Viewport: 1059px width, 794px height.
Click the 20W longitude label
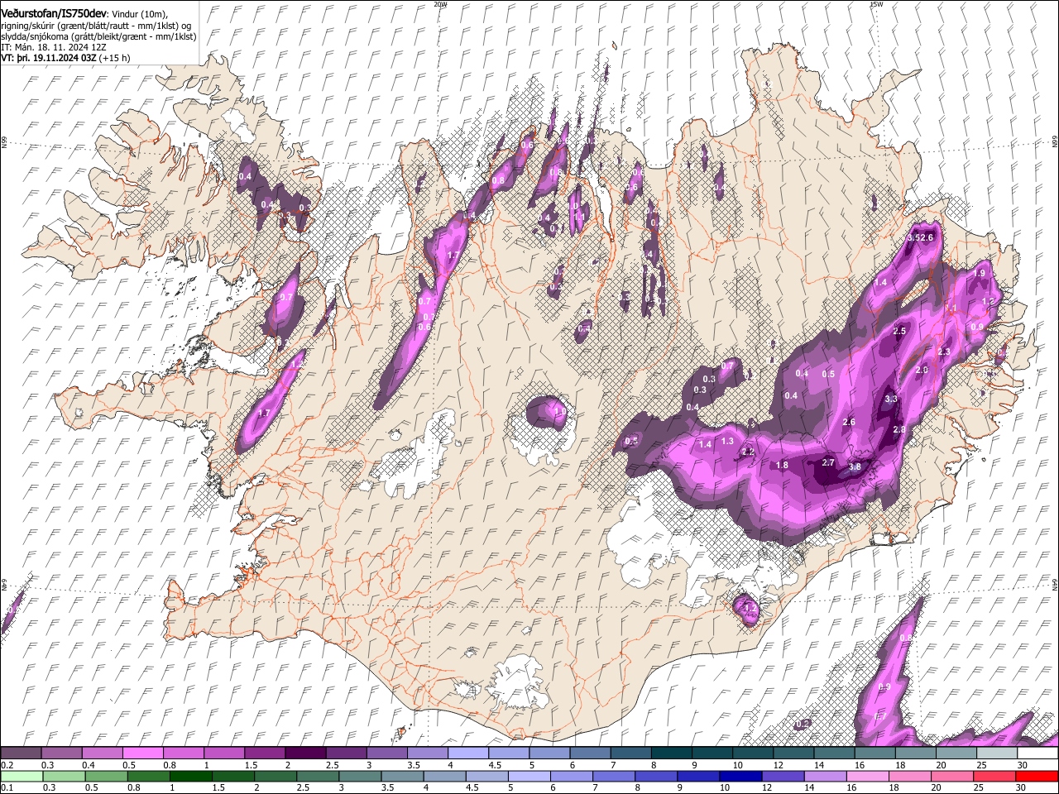441,4
